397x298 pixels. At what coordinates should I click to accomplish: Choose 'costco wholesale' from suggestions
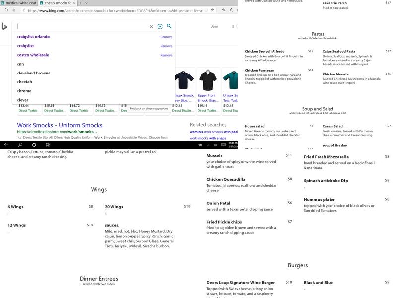[x=33, y=55]
